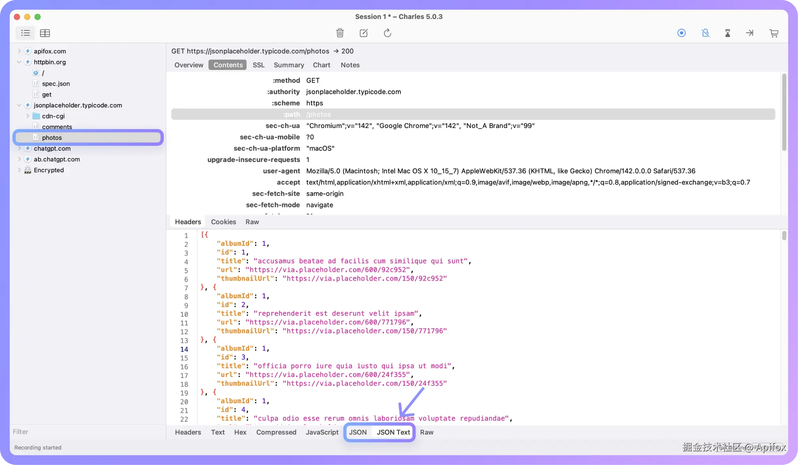
Task: Open the Overview tab
Action: pos(189,65)
